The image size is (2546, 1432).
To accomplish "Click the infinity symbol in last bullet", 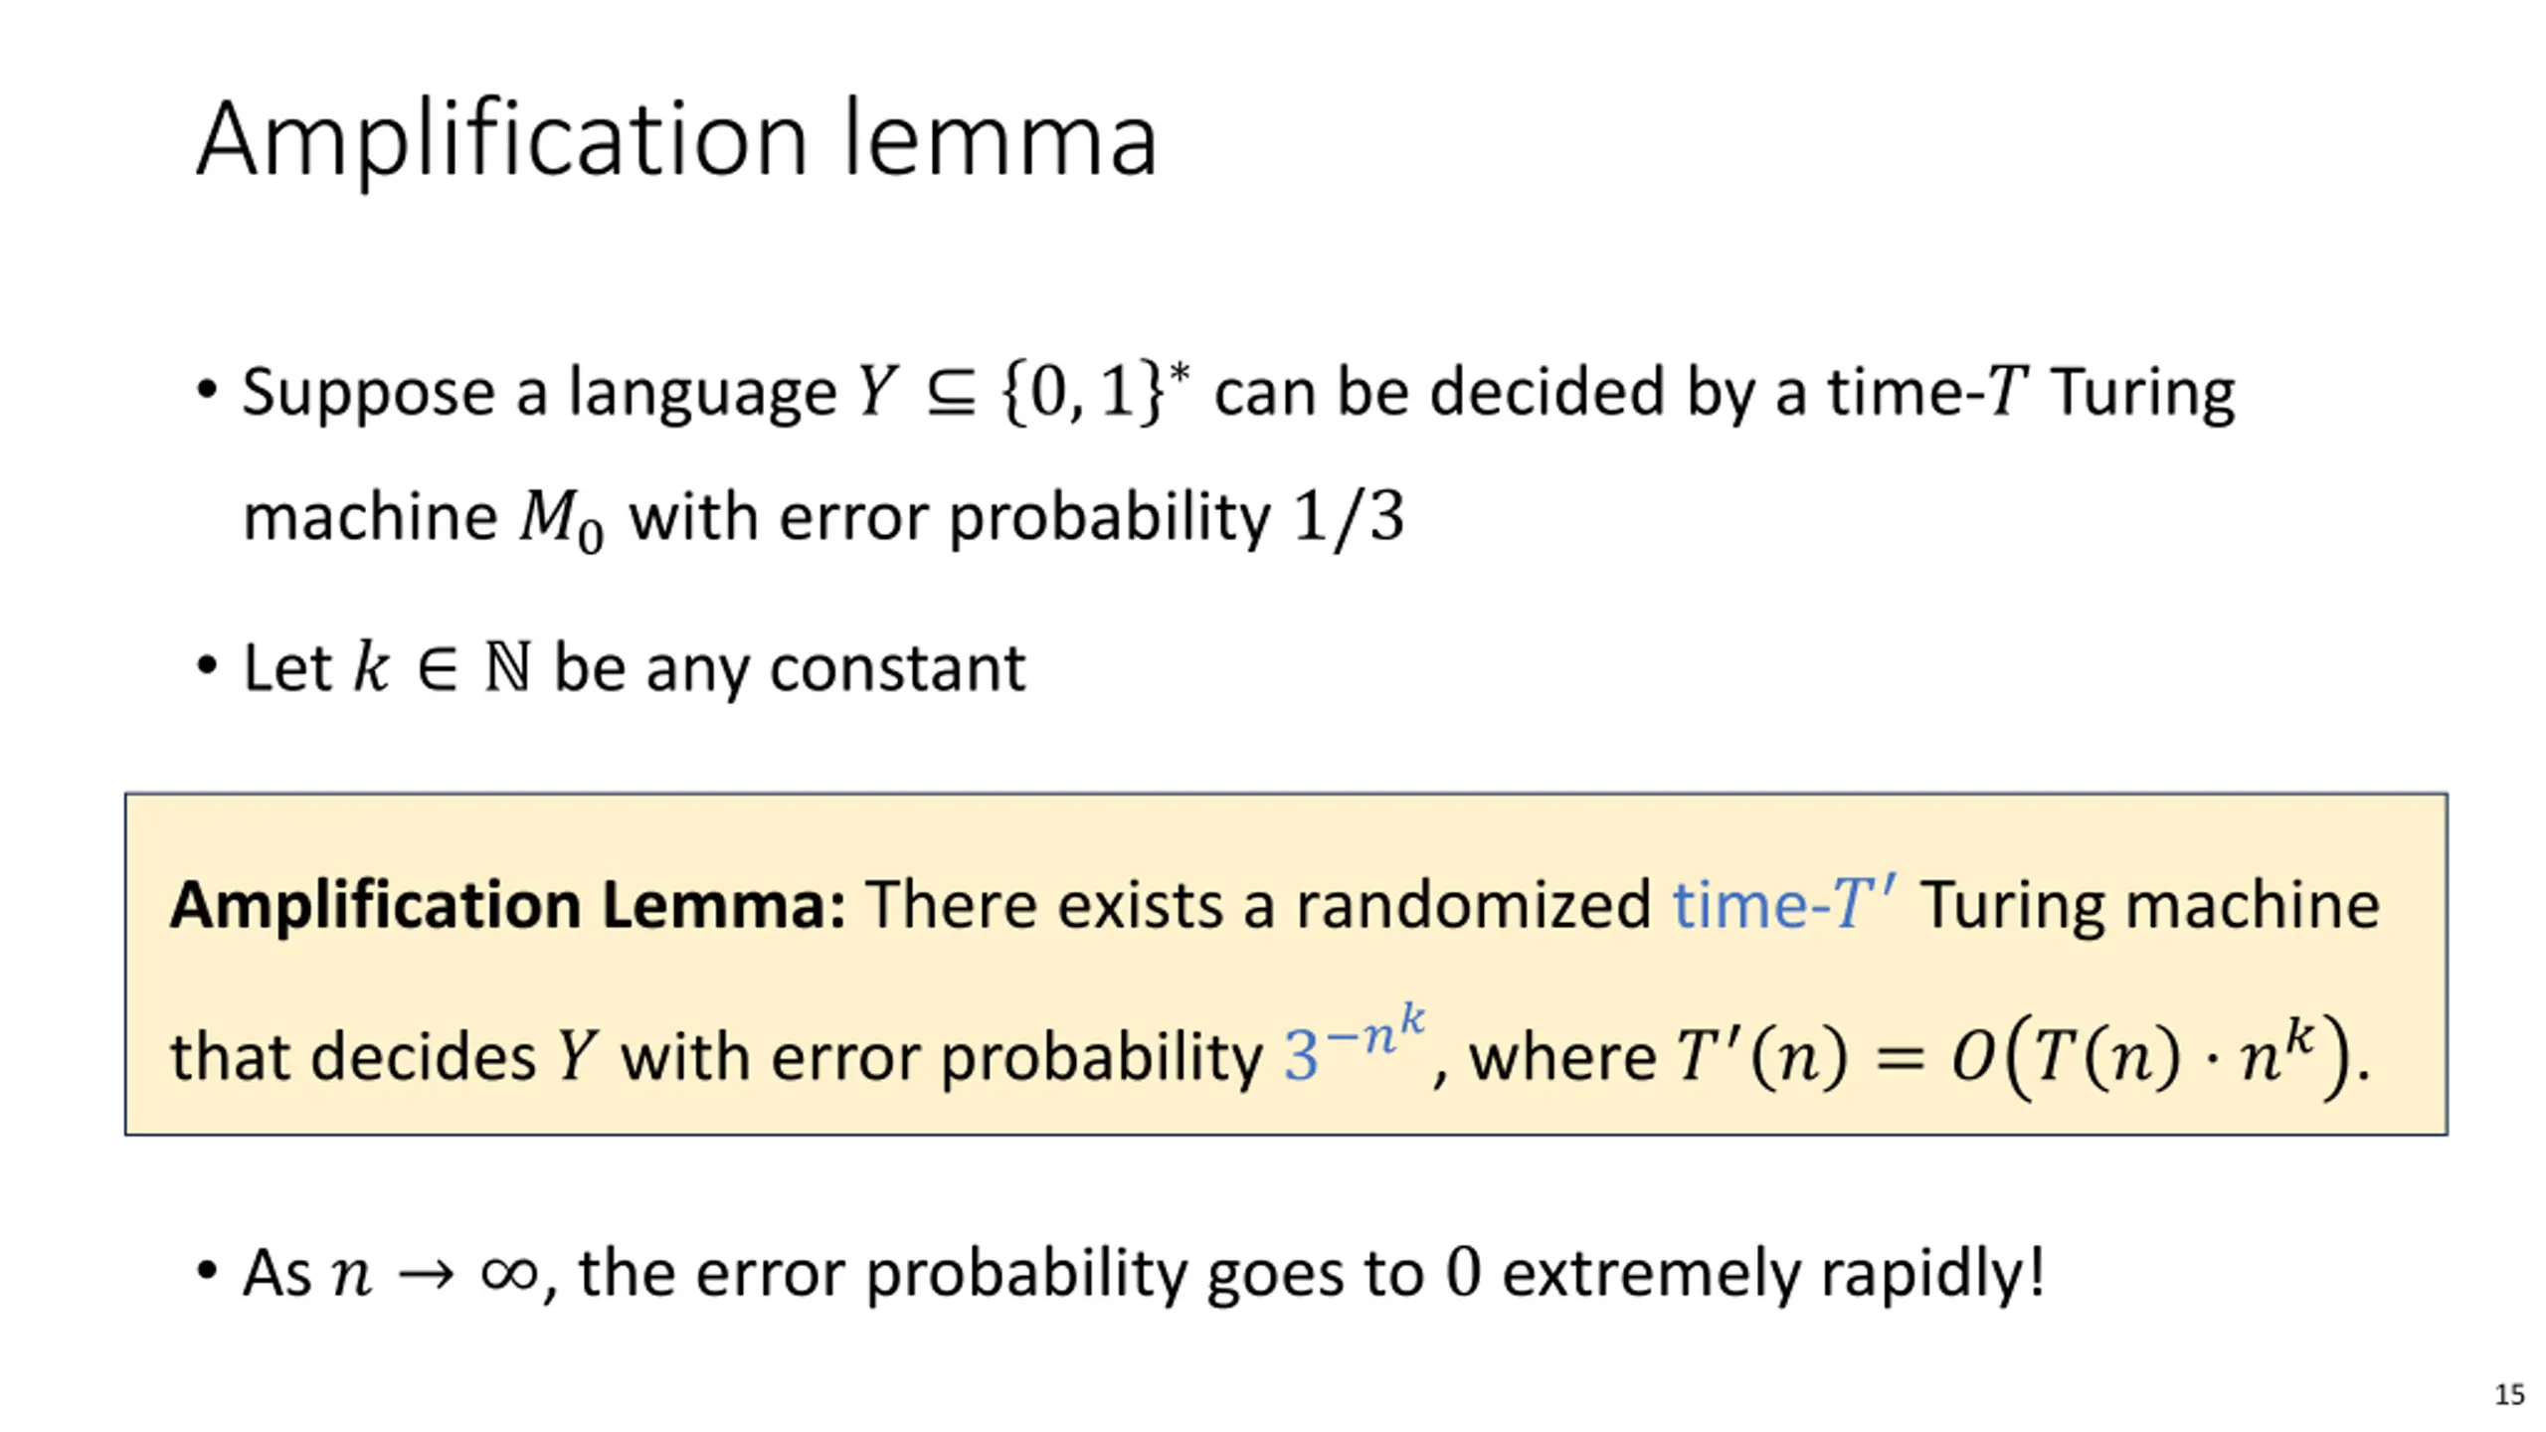I will 508,1273.
